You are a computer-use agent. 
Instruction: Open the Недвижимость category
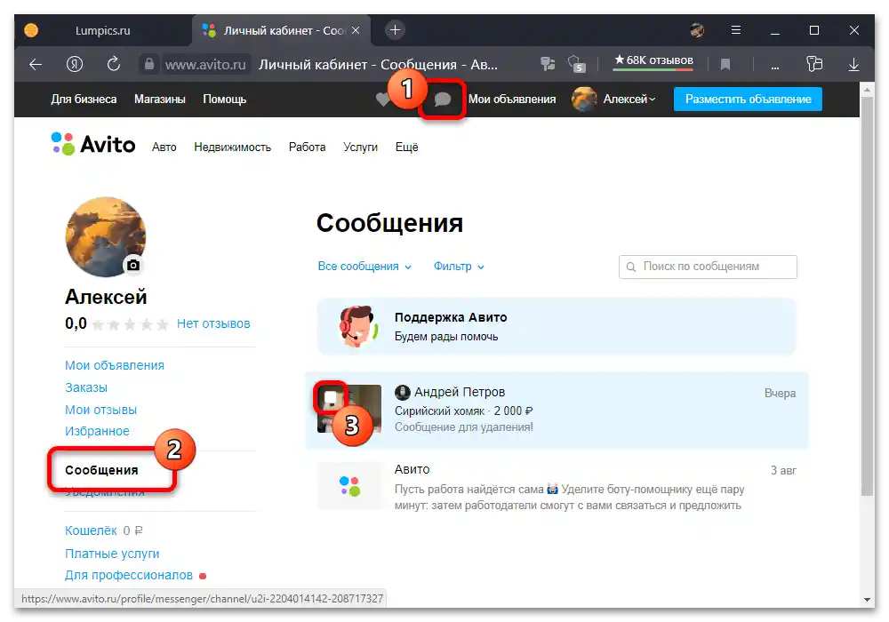[x=232, y=148]
